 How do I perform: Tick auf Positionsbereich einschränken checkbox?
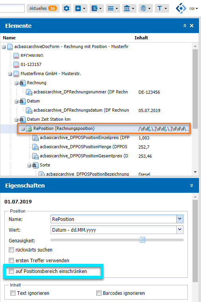click(x=12, y=271)
